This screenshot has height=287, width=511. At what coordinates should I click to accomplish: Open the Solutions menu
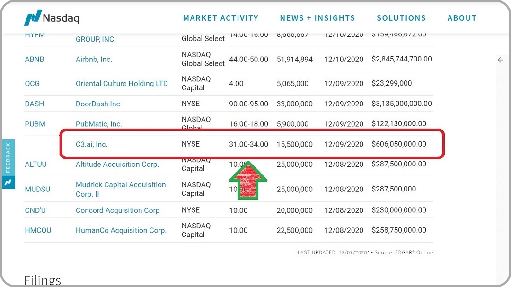coord(401,18)
